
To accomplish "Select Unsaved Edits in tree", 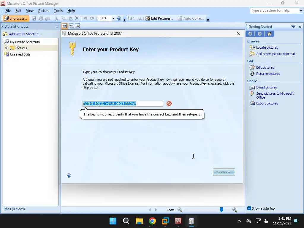I will pyautogui.click(x=20, y=54).
